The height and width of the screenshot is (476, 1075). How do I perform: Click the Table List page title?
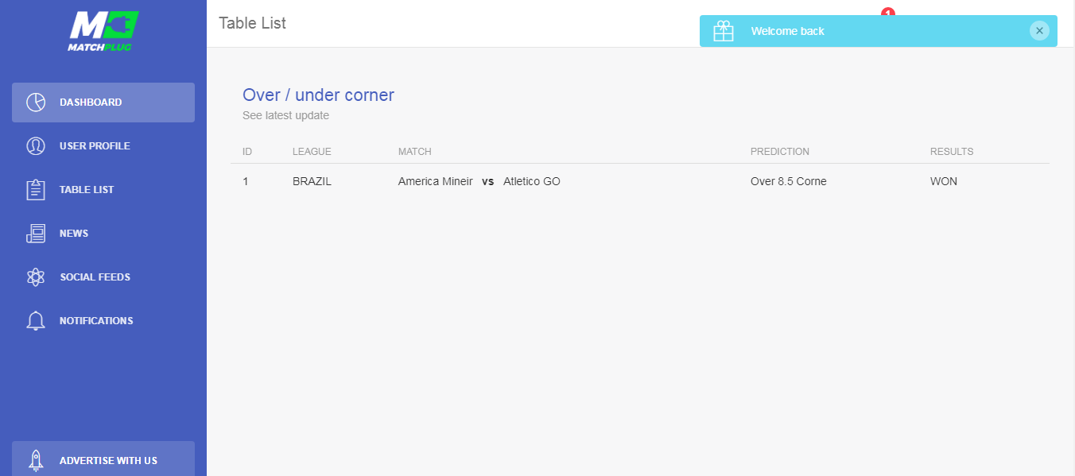click(x=252, y=23)
